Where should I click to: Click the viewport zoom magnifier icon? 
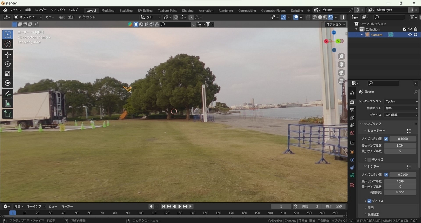[x=341, y=56]
